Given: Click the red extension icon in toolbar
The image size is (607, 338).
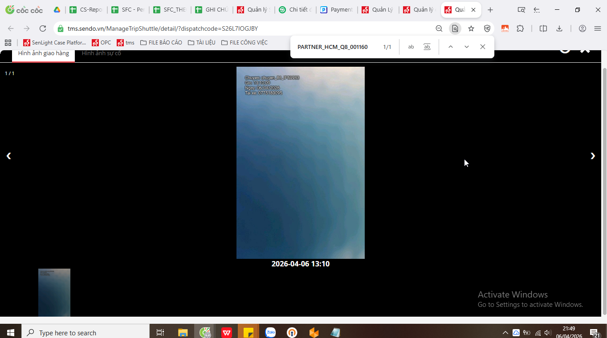Looking at the screenshot, I should pos(505,28).
